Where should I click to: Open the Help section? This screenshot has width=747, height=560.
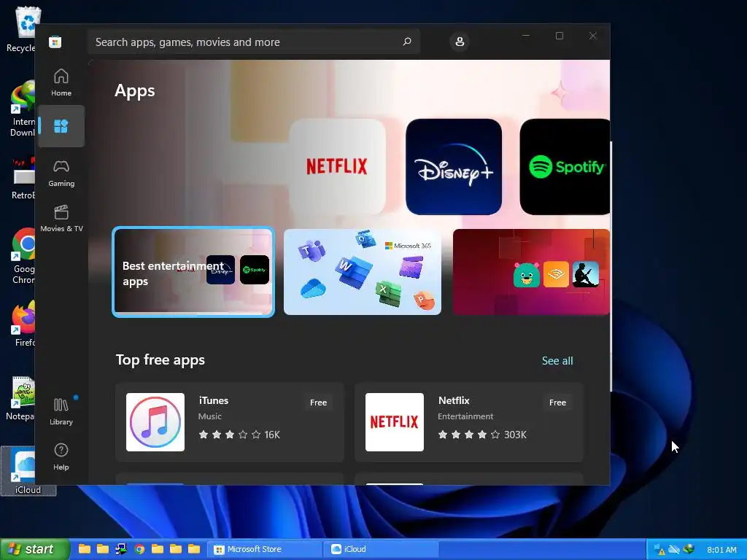coord(61,456)
